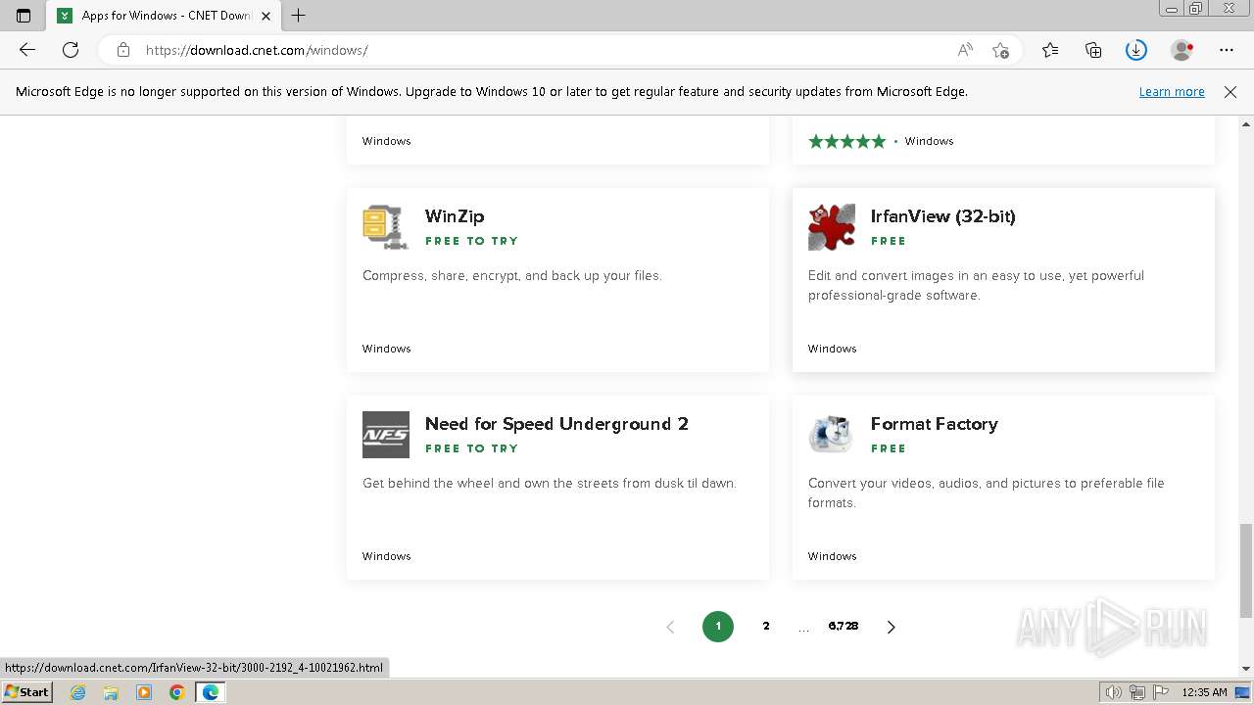The height and width of the screenshot is (705, 1254).
Task: Go to page 2 in pagination
Action: tap(766, 627)
